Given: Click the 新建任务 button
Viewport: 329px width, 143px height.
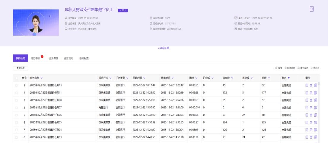Looking at the screenshot, I should (20, 68).
